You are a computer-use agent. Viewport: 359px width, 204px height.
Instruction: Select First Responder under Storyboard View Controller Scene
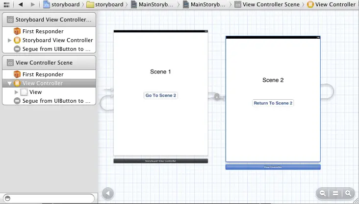(x=43, y=31)
